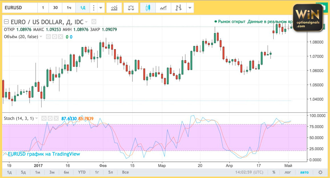Image resolution: width=330 pixels, height=178 pixels.
Task: Open the Indicators chart icon in toolbar
Action: pos(114,8)
